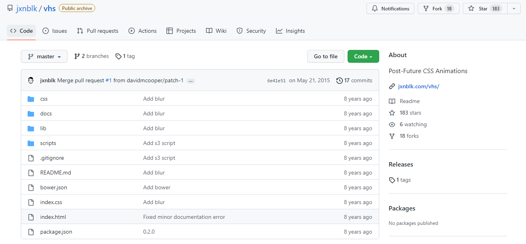Switch to the Pull requests tab
This screenshot has width=526, height=244.
coord(97,31)
